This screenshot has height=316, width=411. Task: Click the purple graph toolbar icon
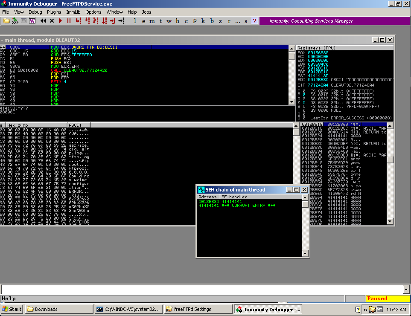click(32, 20)
